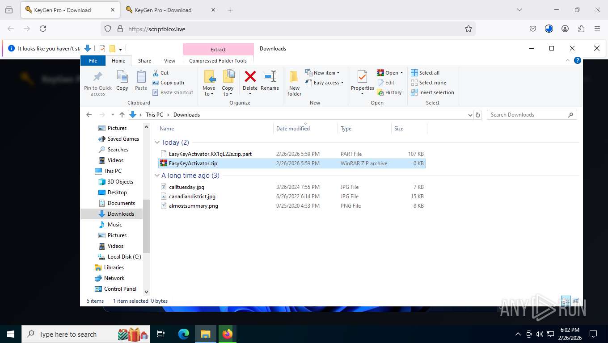This screenshot has height=343, width=608.
Task: Open Compressed Folder Tools tab
Action: pos(218,61)
